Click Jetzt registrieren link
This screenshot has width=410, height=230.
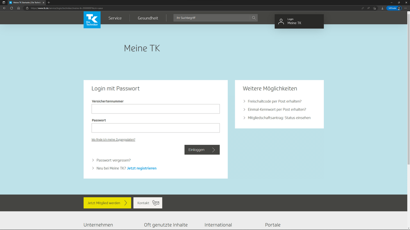pos(142,168)
